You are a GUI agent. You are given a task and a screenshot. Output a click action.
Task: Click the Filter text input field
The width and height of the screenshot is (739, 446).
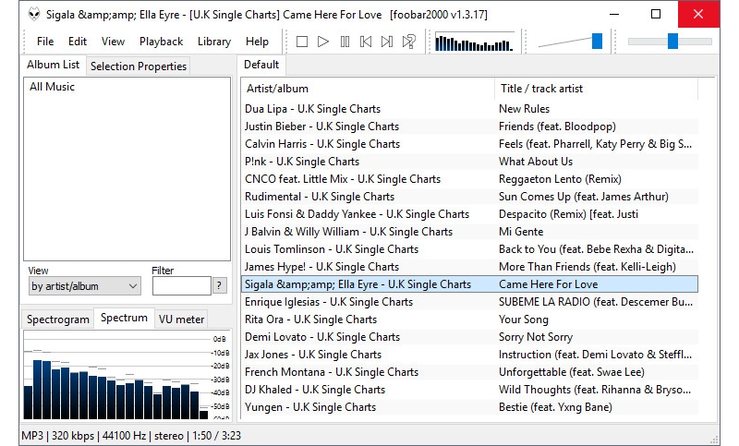click(x=181, y=286)
